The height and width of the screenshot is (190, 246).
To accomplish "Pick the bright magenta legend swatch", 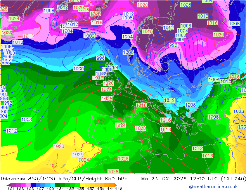I will coord(23,185).
